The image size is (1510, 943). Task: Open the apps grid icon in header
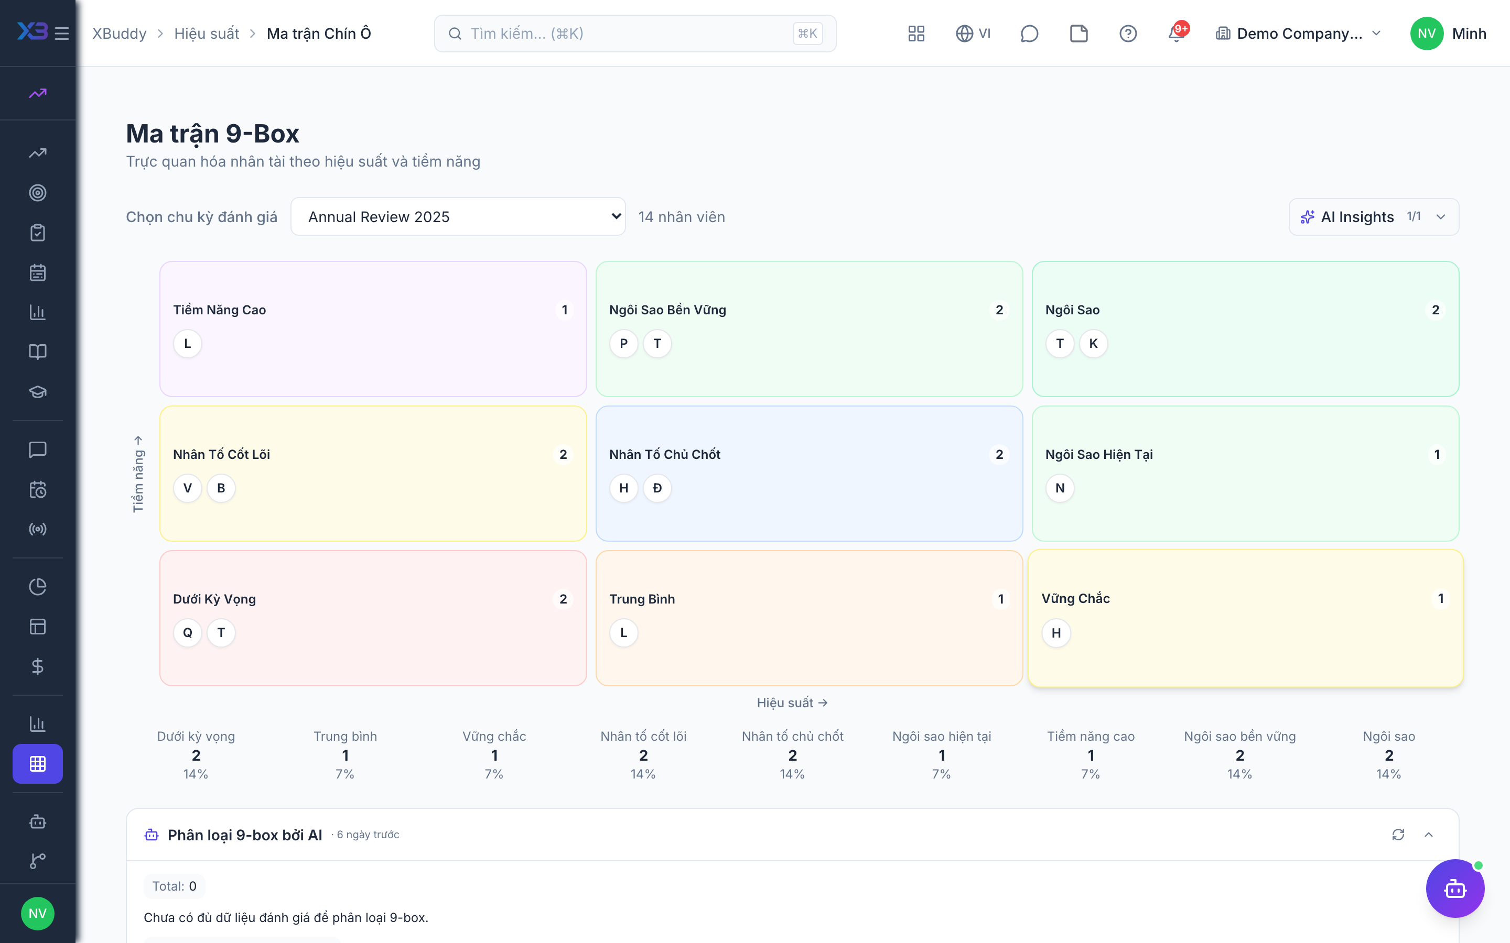[x=916, y=33]
